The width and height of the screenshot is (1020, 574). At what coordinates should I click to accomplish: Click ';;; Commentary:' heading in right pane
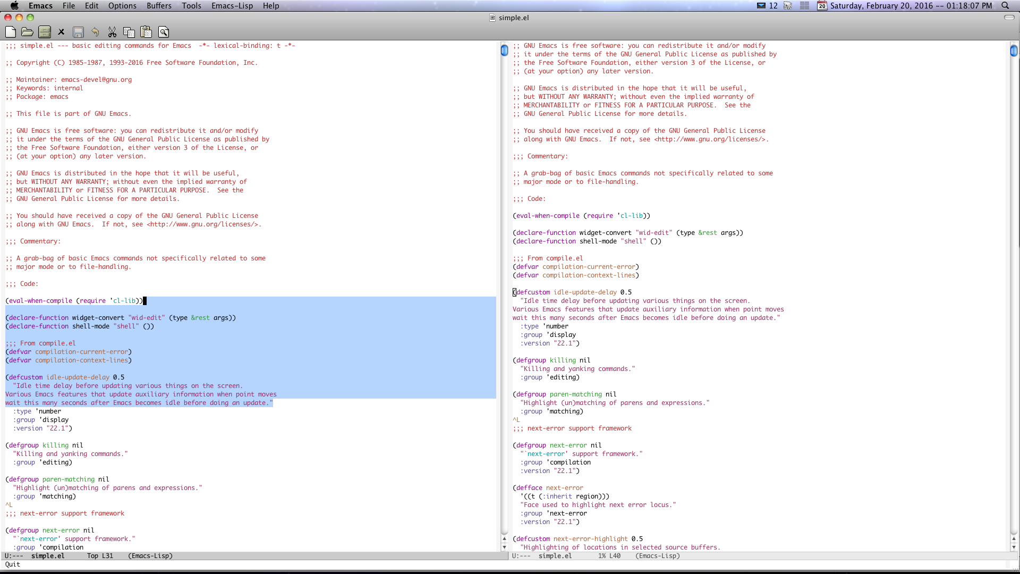(540, 156)
